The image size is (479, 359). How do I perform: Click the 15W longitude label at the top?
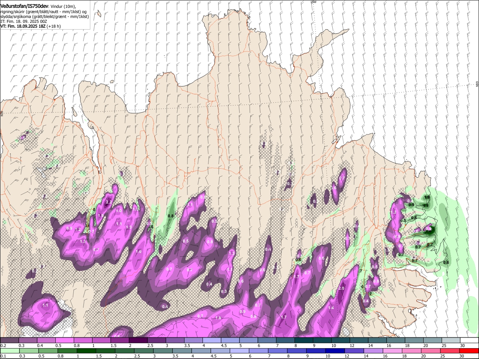[x=314, y=2]
